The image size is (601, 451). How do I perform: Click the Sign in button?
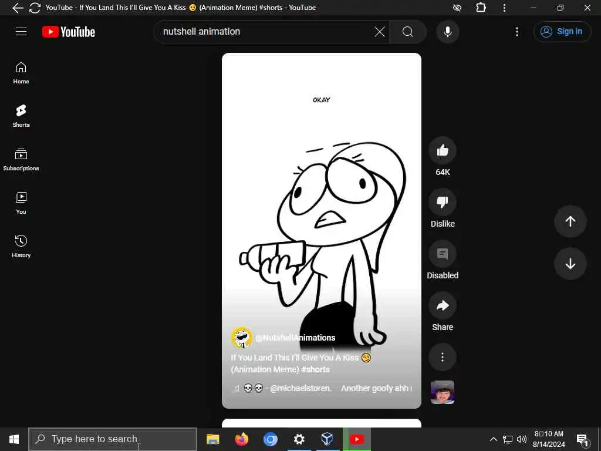tap(562, 32)
